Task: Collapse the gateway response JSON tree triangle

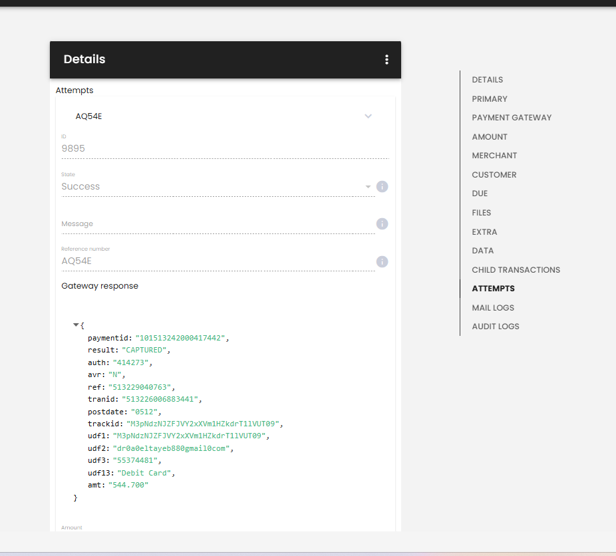Action: pos(76,325)
